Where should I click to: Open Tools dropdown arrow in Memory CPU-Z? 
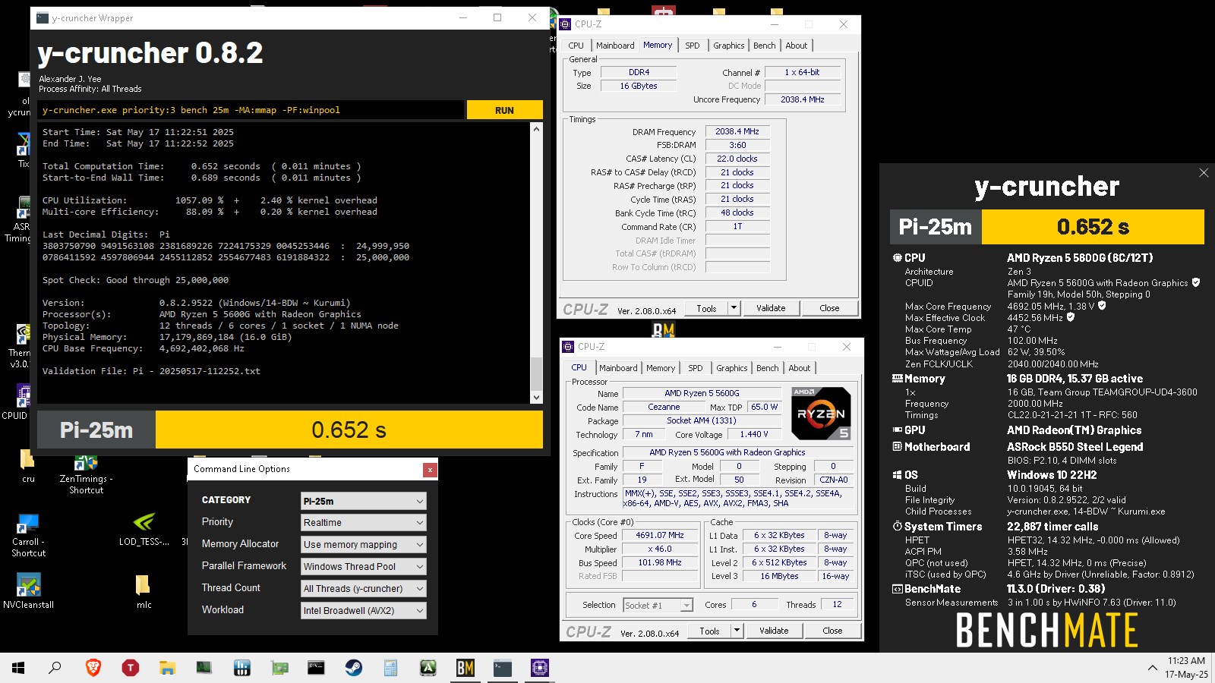[x=734, y=308]
